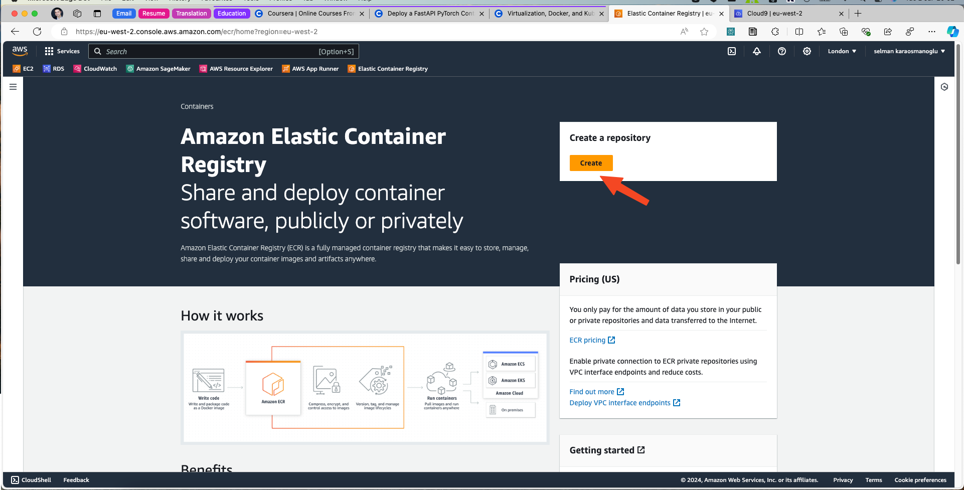This screenshot has height=490, width=964.
Task: Reload the page with refresh icon
Action: [37, 32]
